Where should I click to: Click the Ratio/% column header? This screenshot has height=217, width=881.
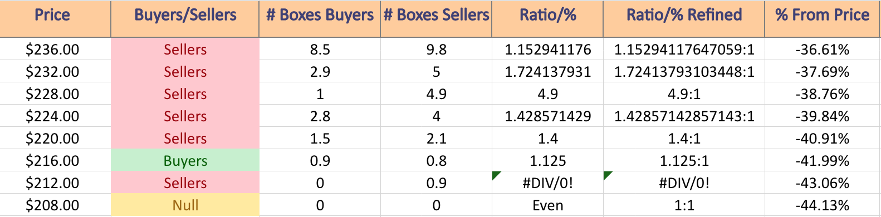(x=547, y=18)
